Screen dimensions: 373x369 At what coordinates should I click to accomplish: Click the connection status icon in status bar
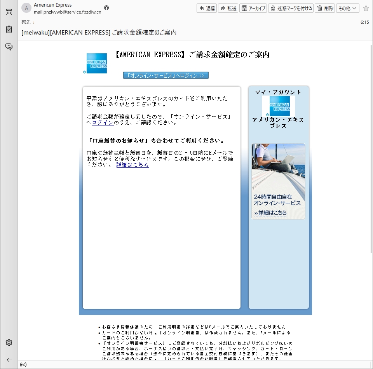[x=23, y=365]
